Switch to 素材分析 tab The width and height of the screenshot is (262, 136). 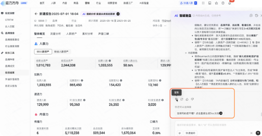pyautogui.click(x=88, y=34)
